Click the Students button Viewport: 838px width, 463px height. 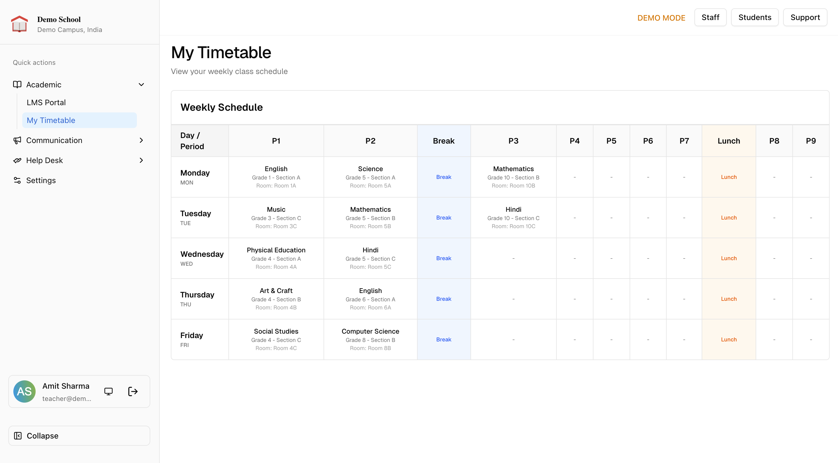coord(755,17)
